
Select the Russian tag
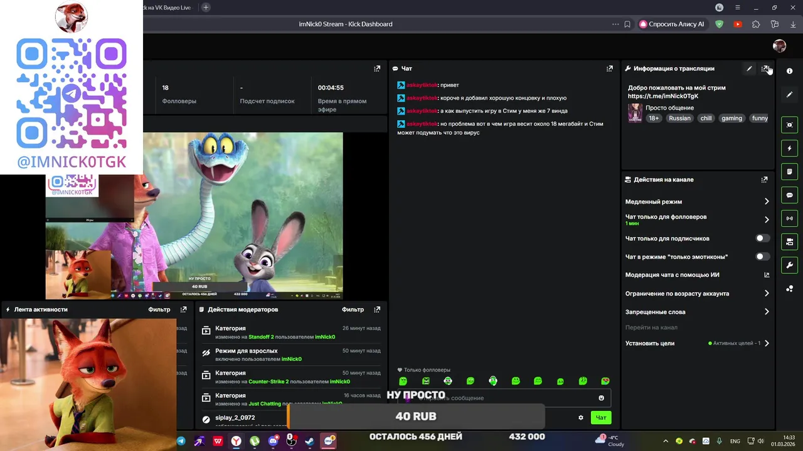[679, 118]
